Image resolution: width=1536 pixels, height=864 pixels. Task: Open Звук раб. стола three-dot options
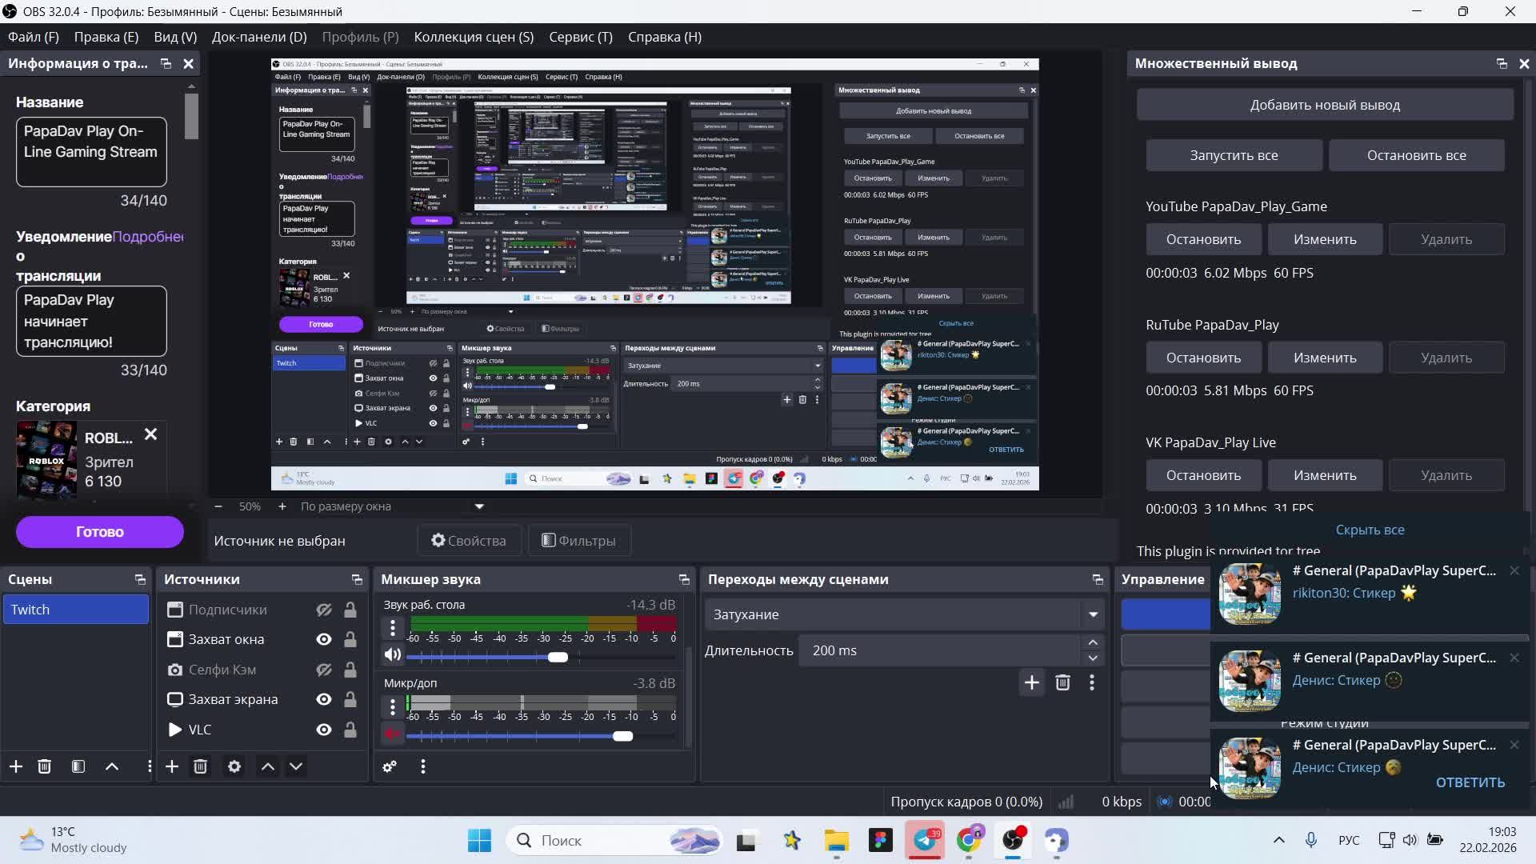392,628
